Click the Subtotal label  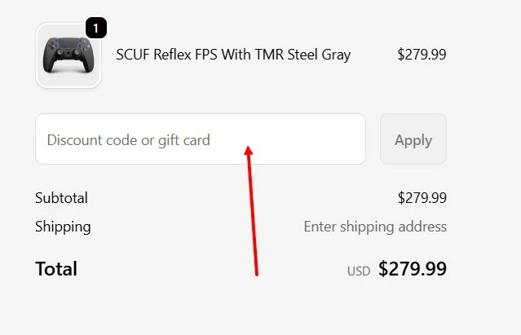61,198
